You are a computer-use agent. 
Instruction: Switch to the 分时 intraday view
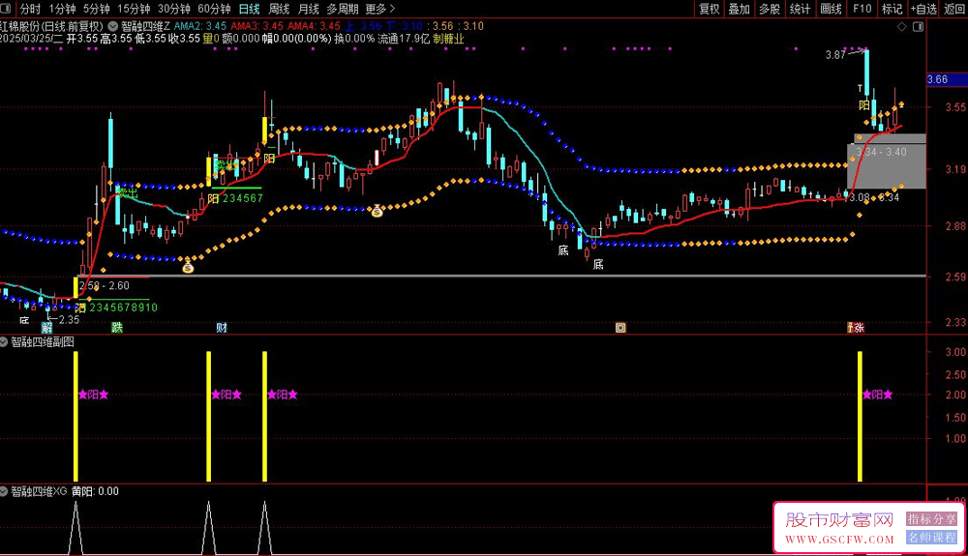pyautogui.click(x=30, y=9)
